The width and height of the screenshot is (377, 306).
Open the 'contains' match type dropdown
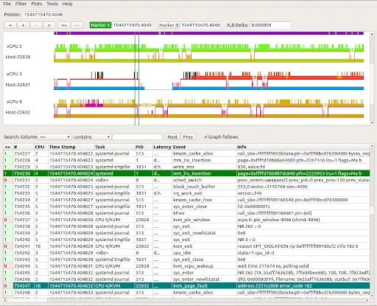pyautogui.click(x=92, y=137)
